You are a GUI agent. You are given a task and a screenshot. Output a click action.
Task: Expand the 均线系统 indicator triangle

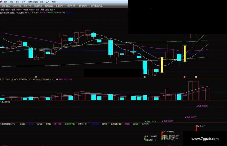point(16,13)
